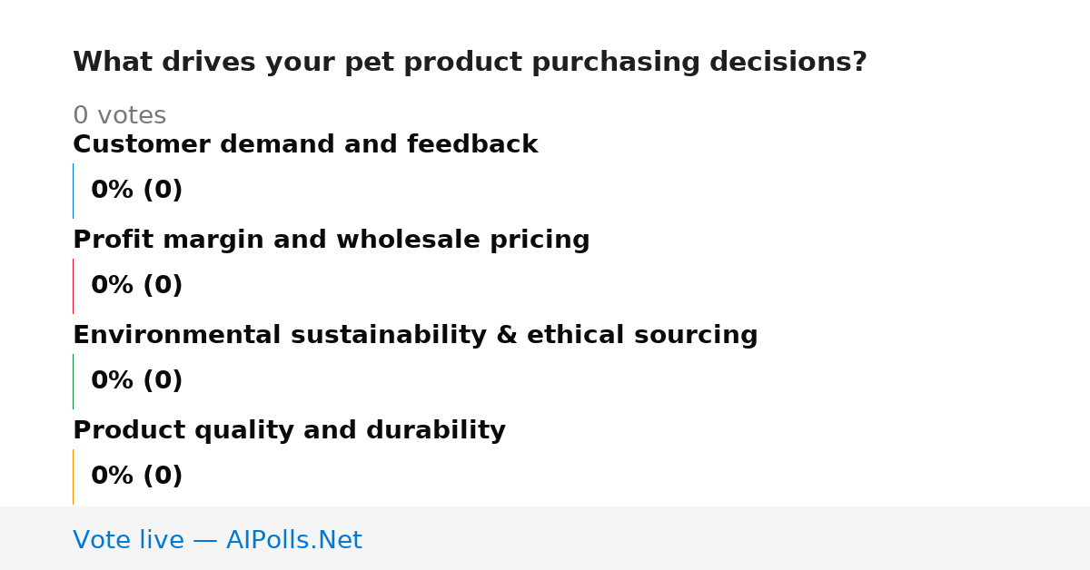Screen dimensions: 1090x570
Task: Click the empty gray footer bar area
Action: pos(727,538)
